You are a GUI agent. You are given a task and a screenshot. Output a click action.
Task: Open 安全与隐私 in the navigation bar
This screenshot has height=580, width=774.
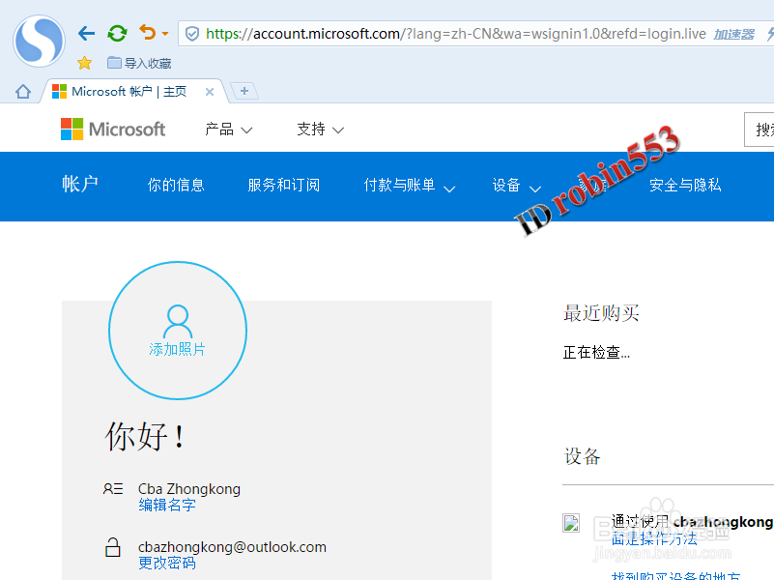685,185
